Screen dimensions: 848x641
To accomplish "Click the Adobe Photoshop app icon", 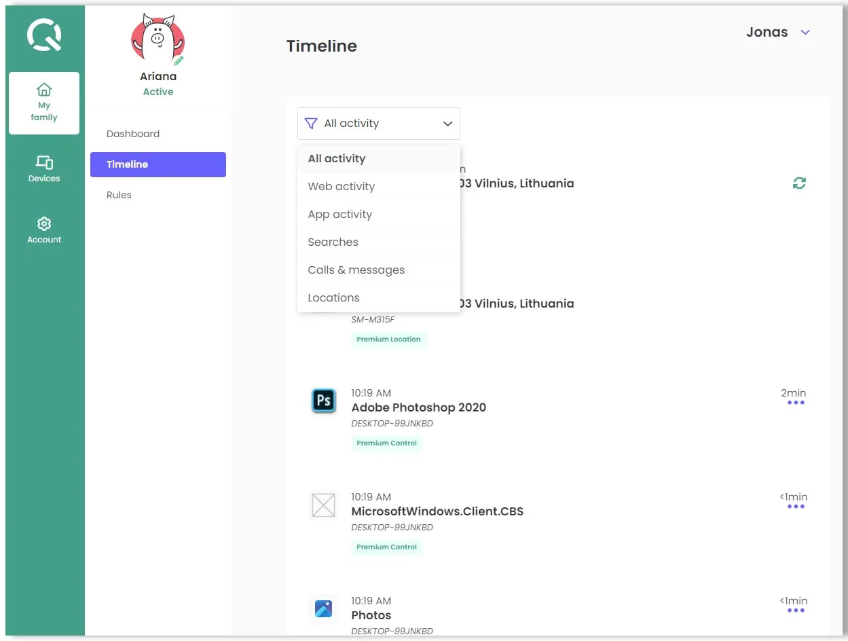I will [x=323, y=401].
